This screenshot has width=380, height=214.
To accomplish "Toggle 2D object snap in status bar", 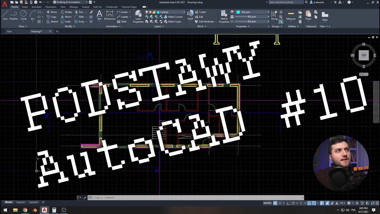I will click(314, 203).
